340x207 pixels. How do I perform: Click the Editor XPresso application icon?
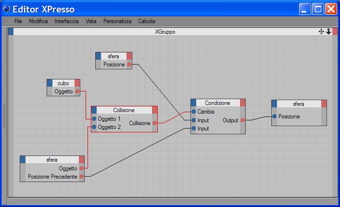pos(7,9)
